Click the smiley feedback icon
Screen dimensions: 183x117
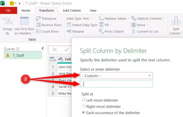[x=12, y=3]
